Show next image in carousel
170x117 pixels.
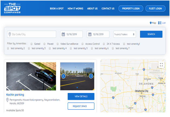(91, 76)
